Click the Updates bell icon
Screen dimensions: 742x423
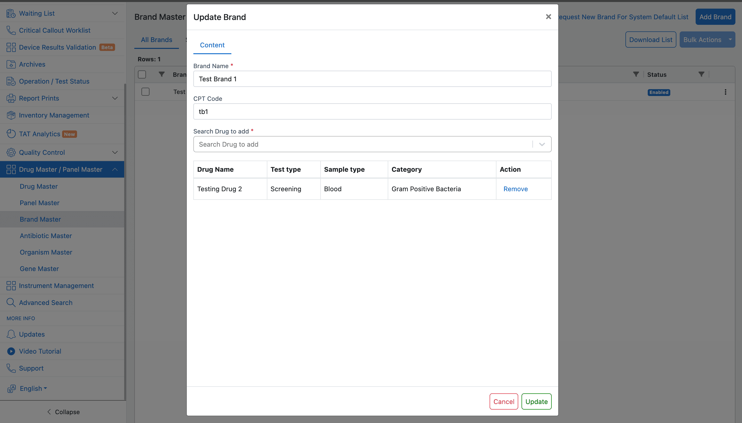pyautogui.click(x=11, y=334)
